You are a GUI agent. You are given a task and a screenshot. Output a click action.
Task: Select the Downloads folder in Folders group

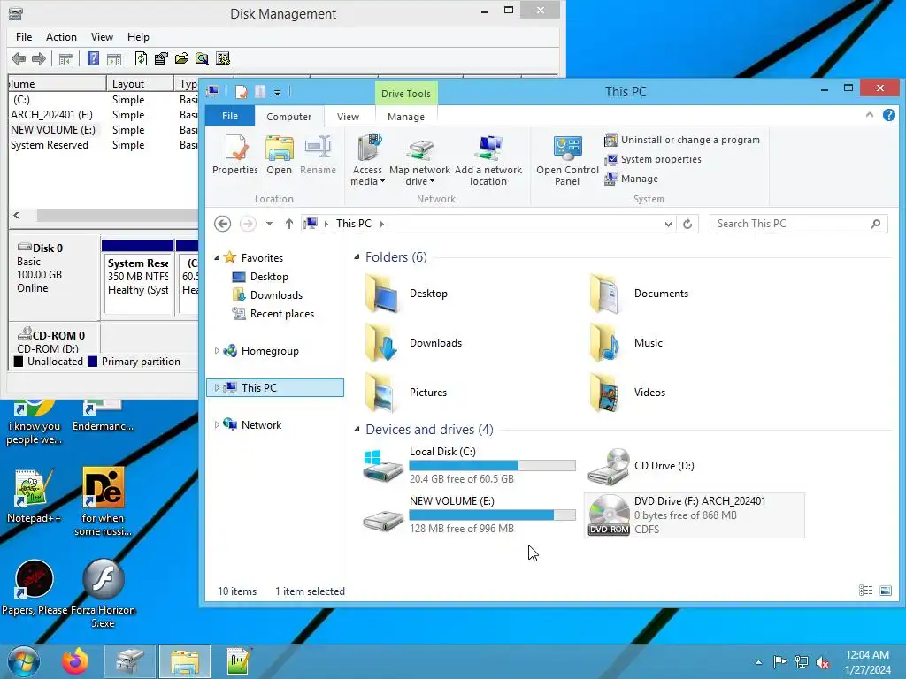[414, 344]
